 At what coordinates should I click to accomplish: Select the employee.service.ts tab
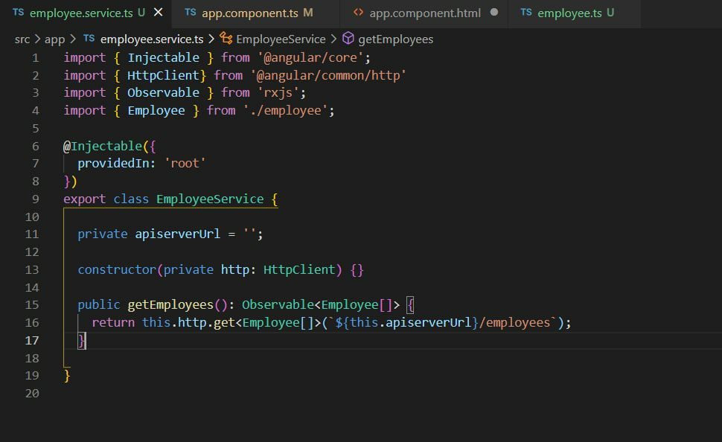point(81,13)
